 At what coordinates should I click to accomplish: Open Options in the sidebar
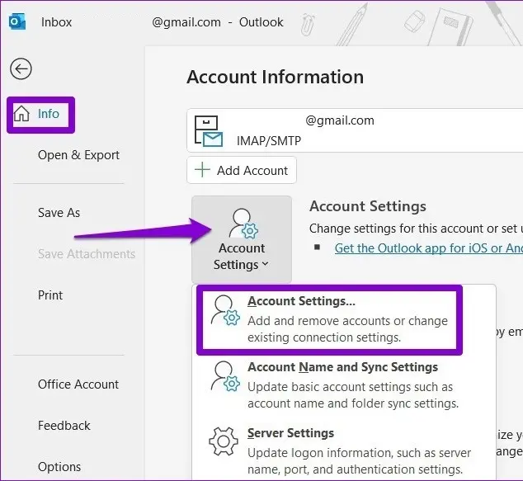click(x=59, y=467)
